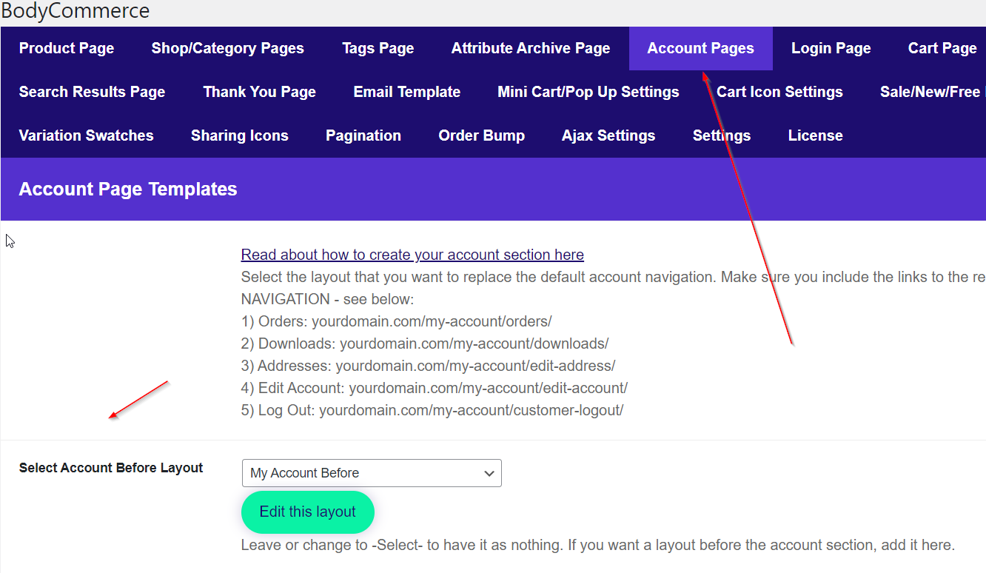The width and height of the screenshot is (986, 573).
Task: Switch to Search Results Page tab
Action: [x=92, y=93]
